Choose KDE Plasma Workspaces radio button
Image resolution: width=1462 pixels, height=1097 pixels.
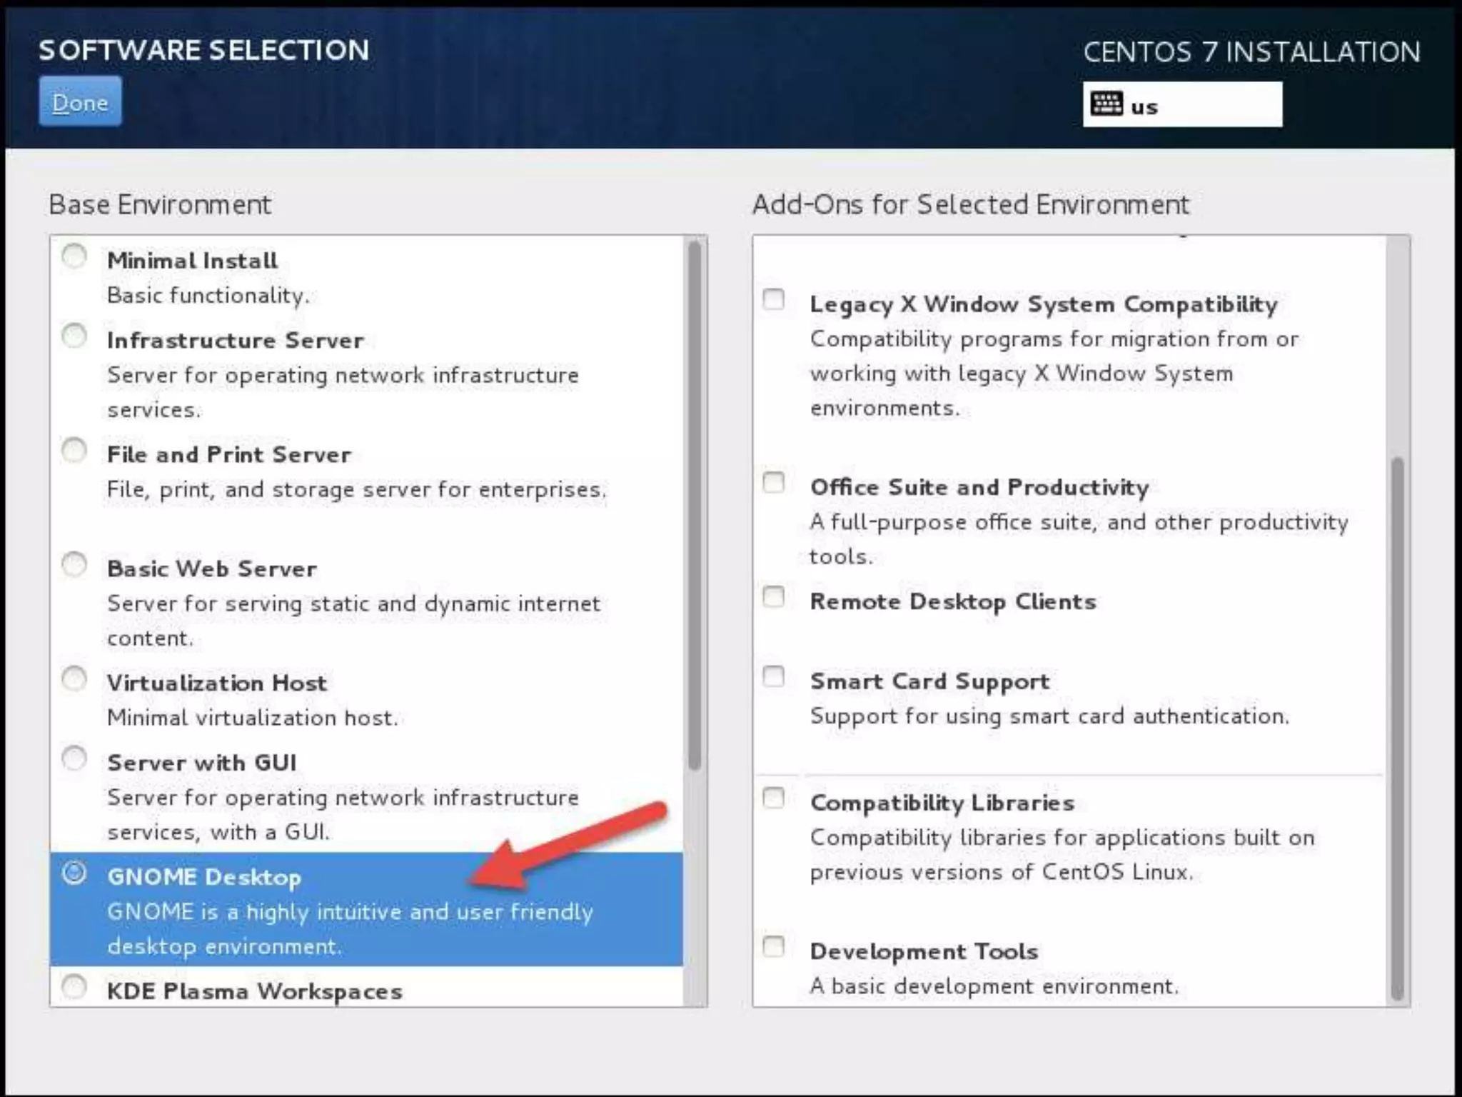[74, 987]
